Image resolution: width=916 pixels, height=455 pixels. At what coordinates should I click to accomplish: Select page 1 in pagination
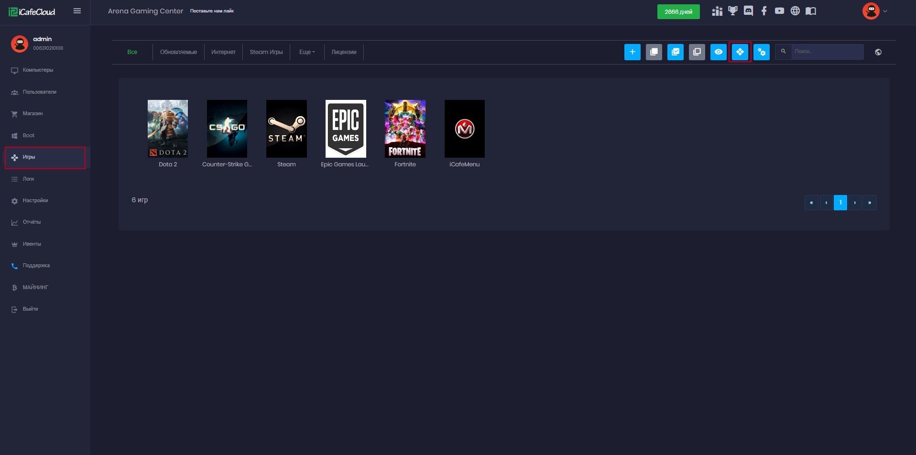point(840,203)
